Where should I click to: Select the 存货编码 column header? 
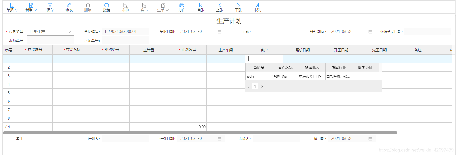pyautogui.click(x=33, y=50)
